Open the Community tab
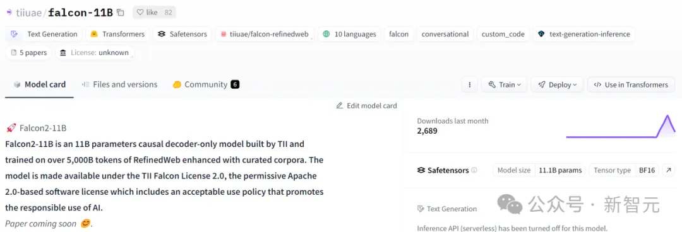 tap(206, 84)
